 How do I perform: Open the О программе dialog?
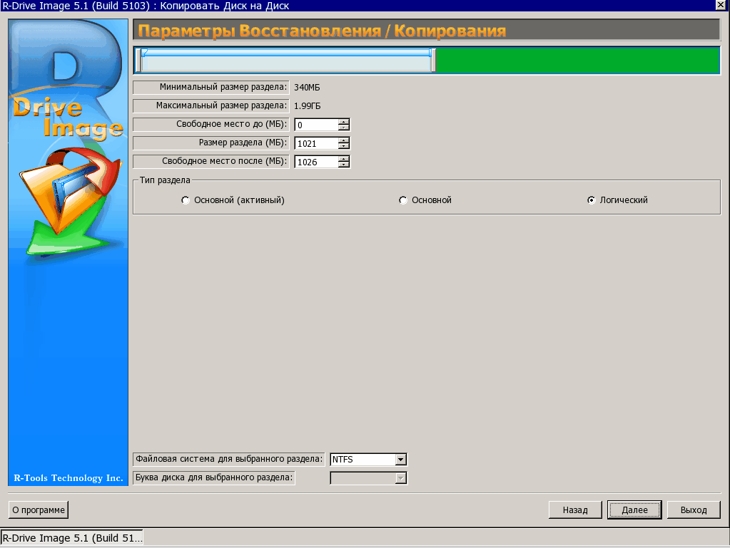click(x=38, y=510)
